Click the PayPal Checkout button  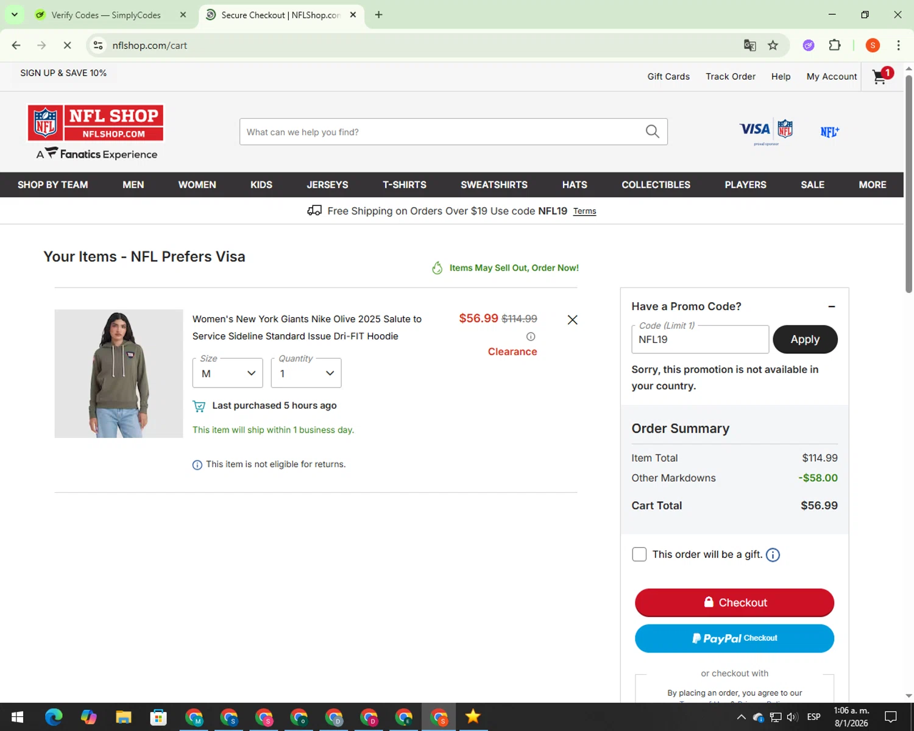(x=734, y=638)
